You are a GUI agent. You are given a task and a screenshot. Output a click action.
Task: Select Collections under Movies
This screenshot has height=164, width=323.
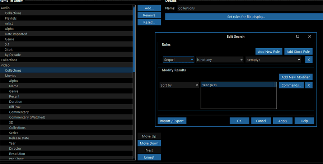tap(66, 127)
